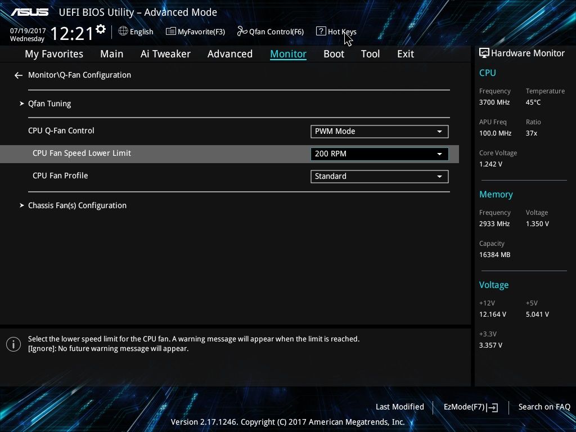This screenshot has width=576, height=432.
Task: Click the Monitor\Q-Fan Configuration breadcrumb text
Action: [79, 75]
